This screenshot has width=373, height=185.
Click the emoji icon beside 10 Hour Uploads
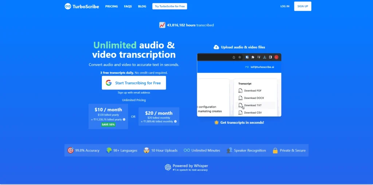(146, 150)
